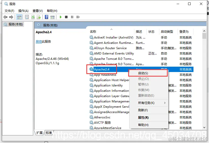
Task: Click gear icon of AVCTP 服务 row
Action: coord(91,122)
